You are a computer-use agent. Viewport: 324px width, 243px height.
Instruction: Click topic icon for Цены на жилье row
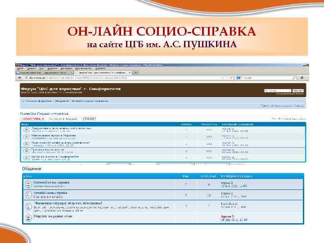27,158
